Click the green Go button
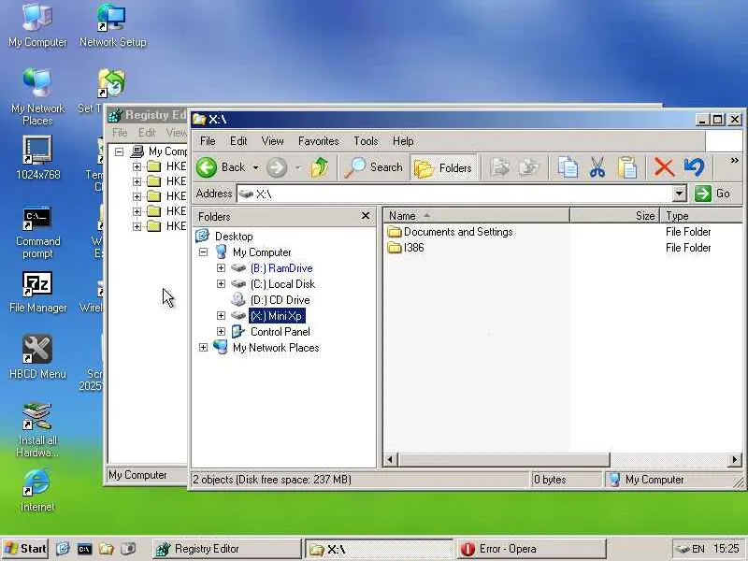 (712, 194)
